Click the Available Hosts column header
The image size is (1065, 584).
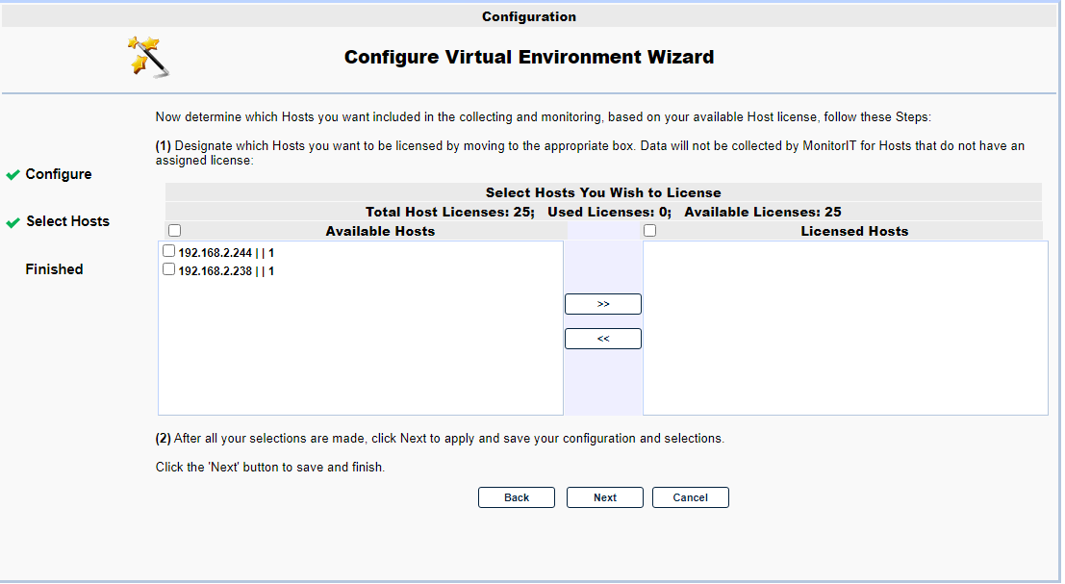380,231
